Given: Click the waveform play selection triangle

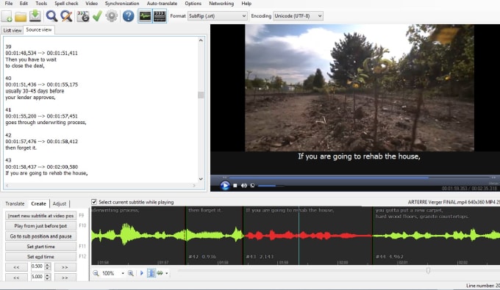Looking at the screenshot, I should click(142, 273).
